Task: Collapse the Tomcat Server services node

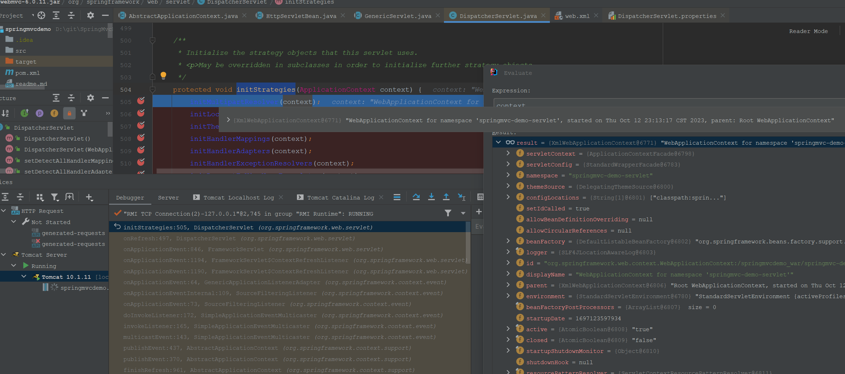Action: coord(4,255)
